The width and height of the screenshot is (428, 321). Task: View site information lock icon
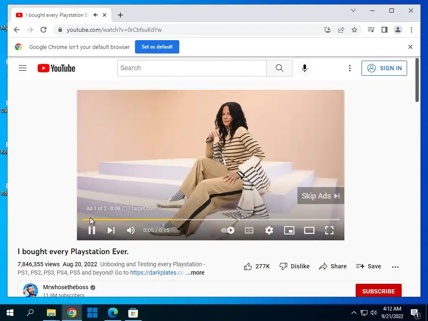pos(60,30)
